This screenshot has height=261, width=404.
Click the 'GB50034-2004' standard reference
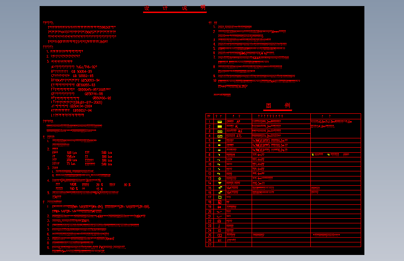click(x=81, y=106)
